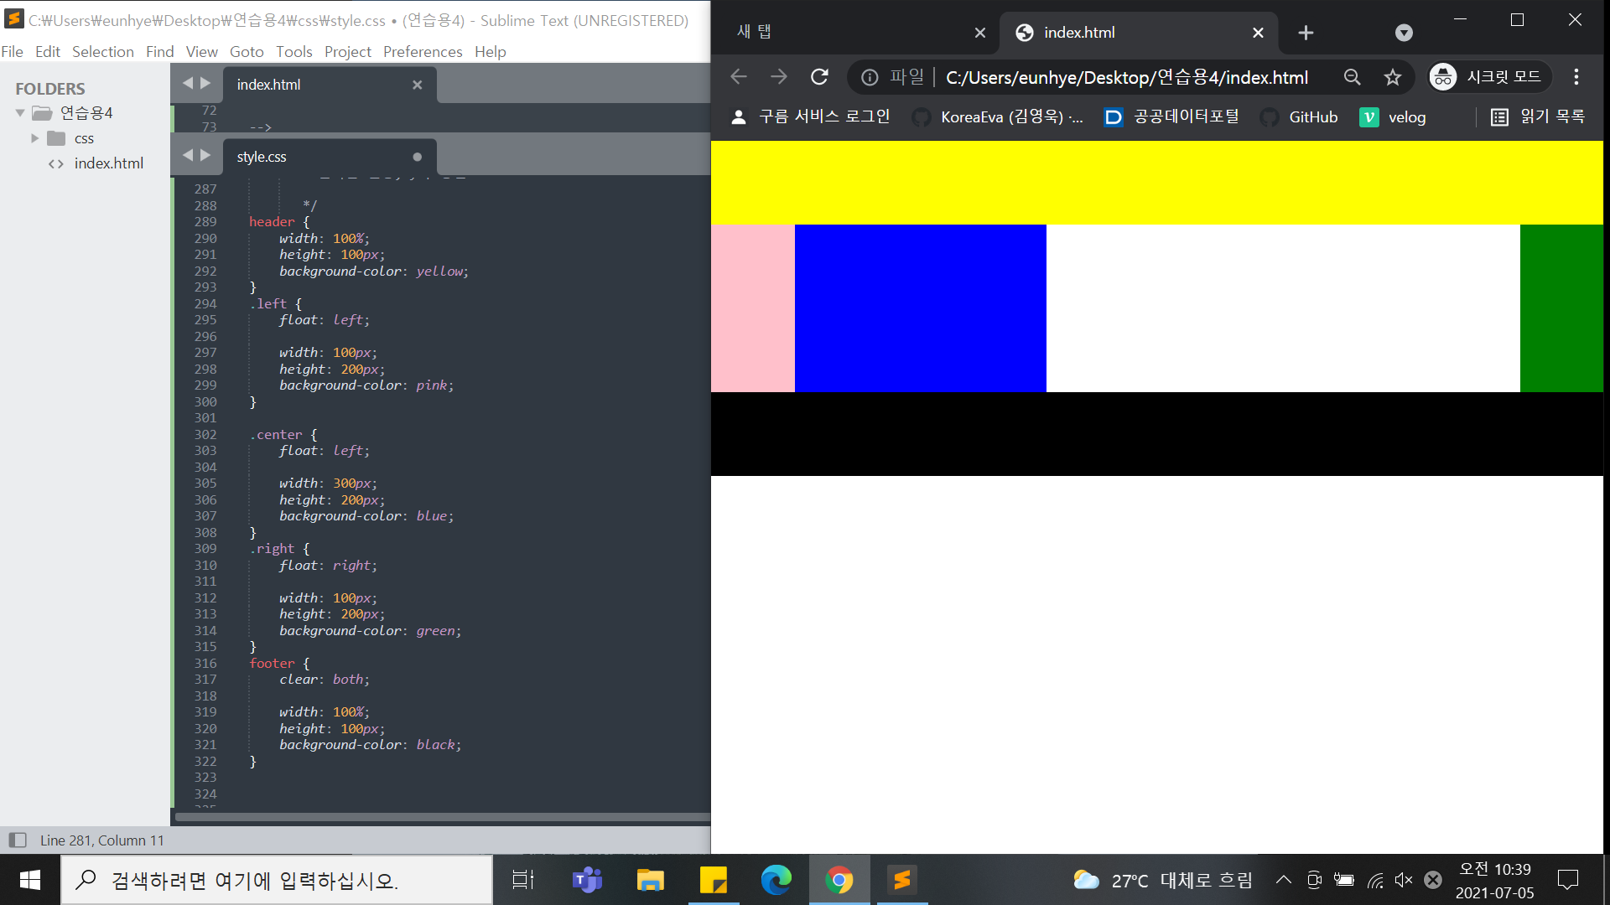Open new Chrome tab with plus
This screenshot has width=1610, height=905.
click(x=1306, y=33)
